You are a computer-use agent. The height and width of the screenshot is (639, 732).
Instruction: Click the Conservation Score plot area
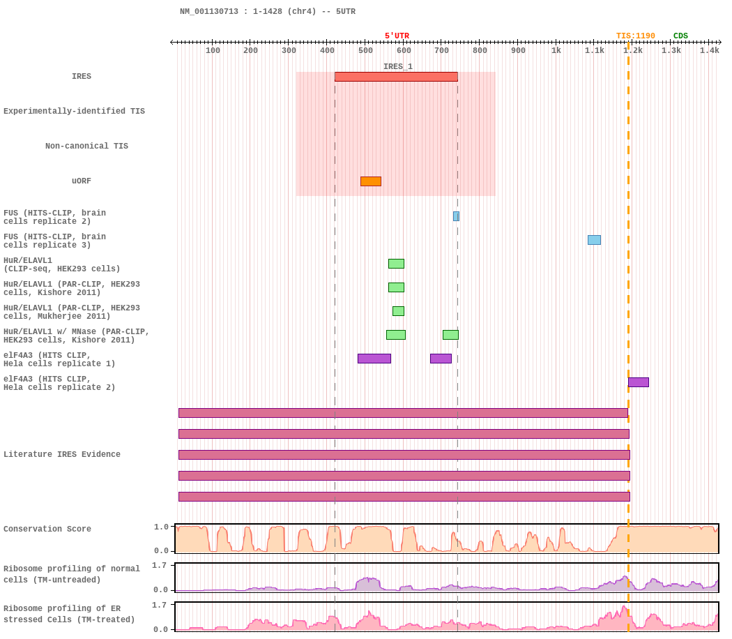pos(447,539)
